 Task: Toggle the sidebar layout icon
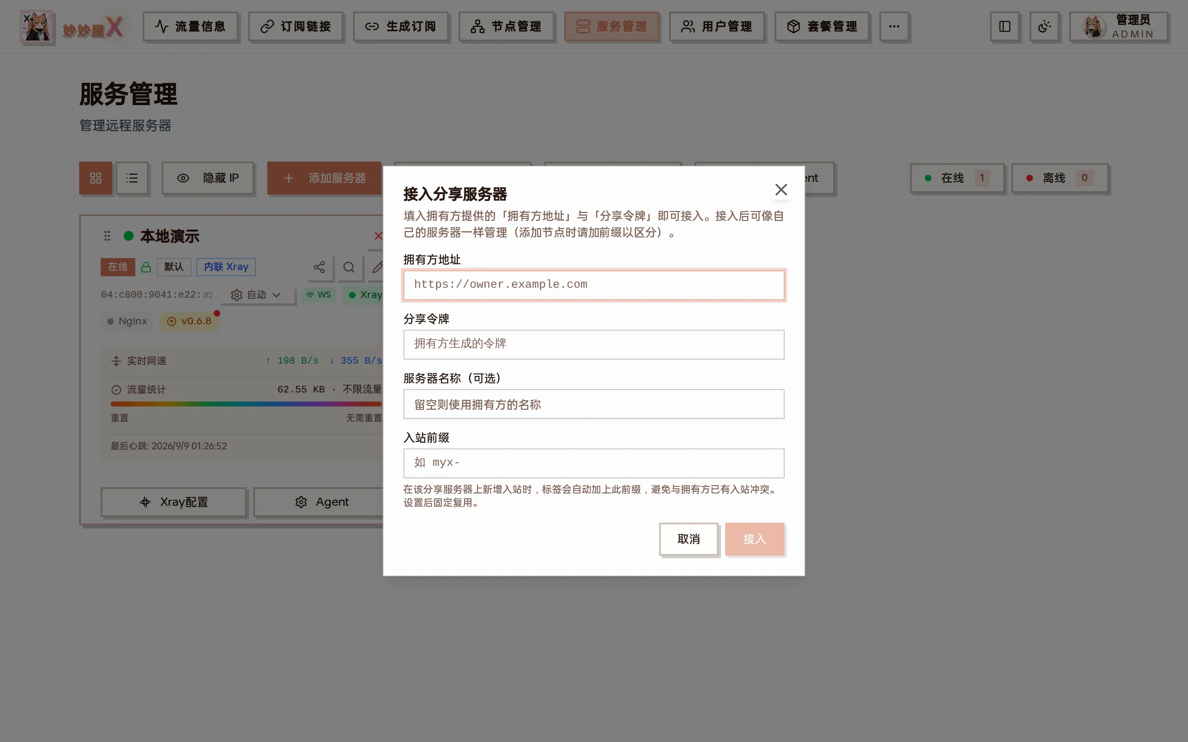(x=1004, y=26)
